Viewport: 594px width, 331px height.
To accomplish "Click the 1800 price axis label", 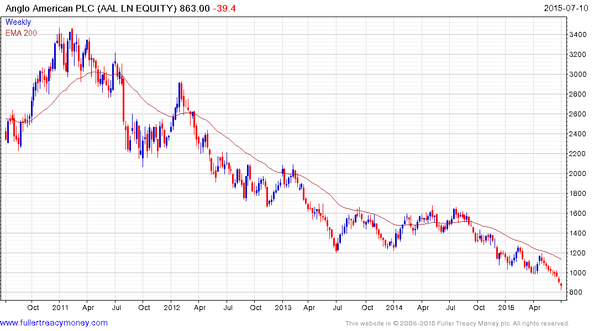I will point(578,194).
